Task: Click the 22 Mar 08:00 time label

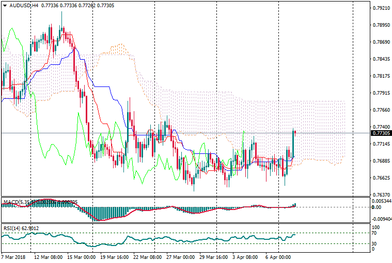Action: [x=147, y=257]
